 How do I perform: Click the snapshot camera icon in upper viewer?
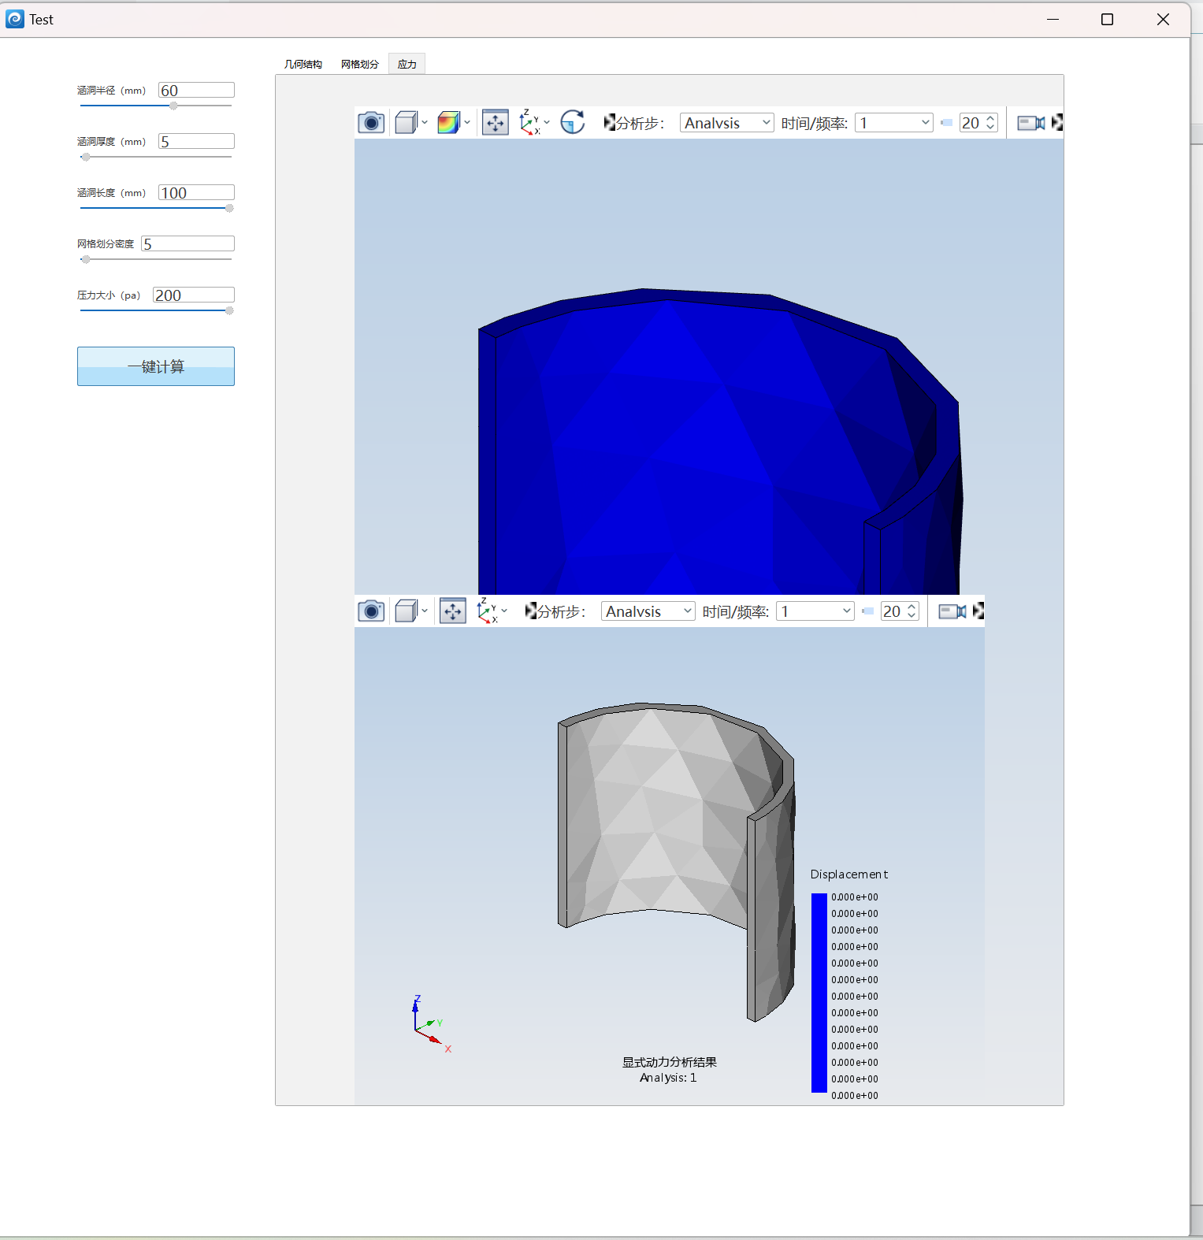point(371,123)
